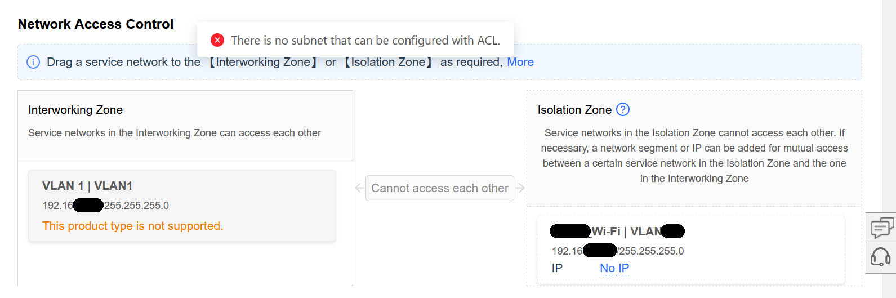896x298 pixels.
Task: Click the left arrow beside Cannot access each other
Action: click(359, 188)
